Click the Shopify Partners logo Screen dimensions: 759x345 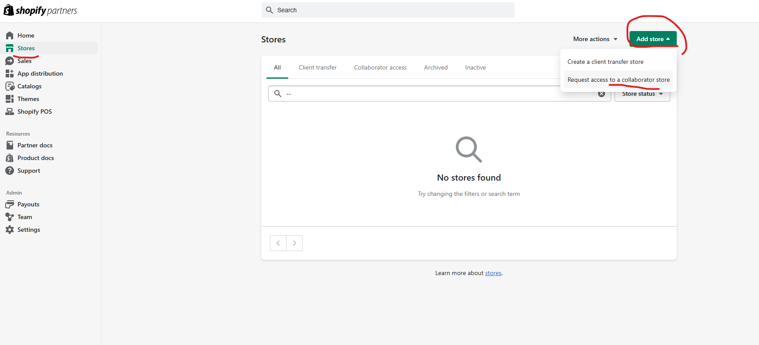(40, 10)
